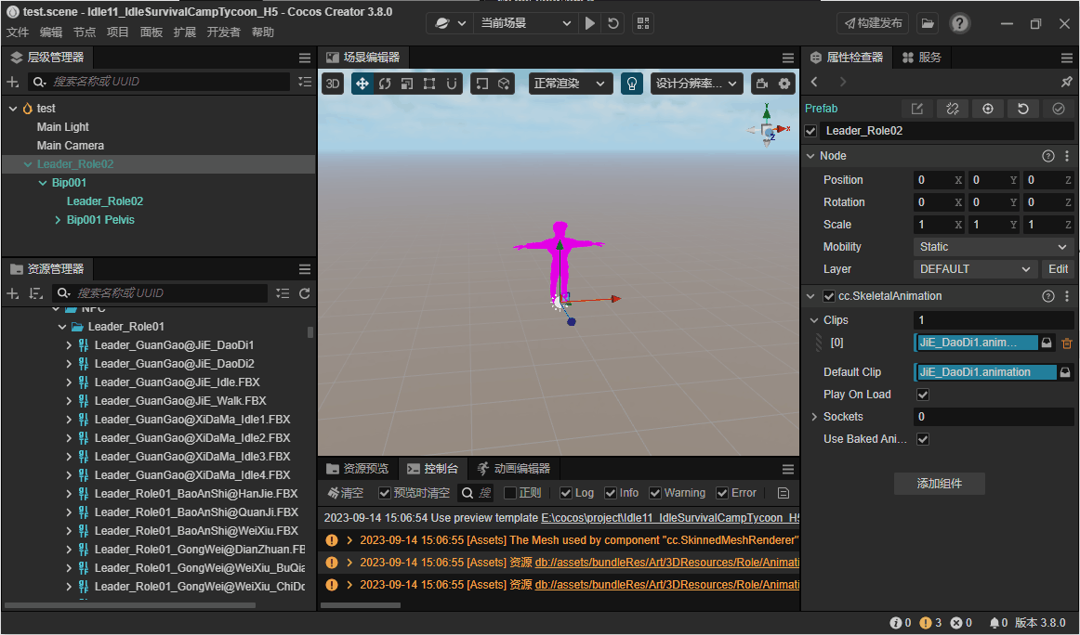Viewport: 1080px width, 635px height.
Task: Switch to the 服务 tab
Action: point(922,58)
